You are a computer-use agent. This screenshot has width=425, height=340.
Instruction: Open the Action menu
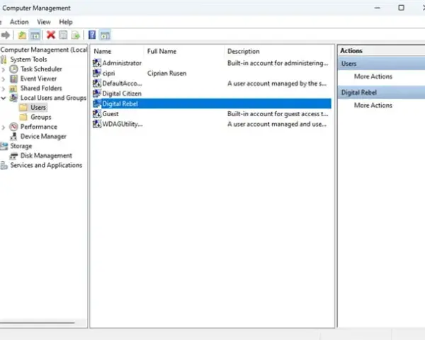[19, 22]
